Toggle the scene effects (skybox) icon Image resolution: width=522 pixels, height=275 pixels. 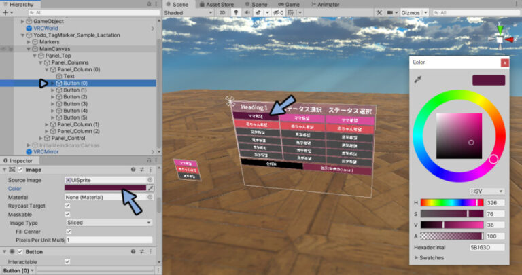pyautogui.click(x=258, y=13)
